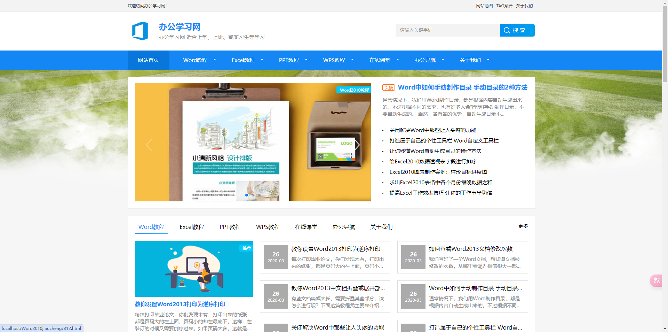Viewport: 668px width, 332px height.
Task: Open 给Excel2010数据透视表字段进行排序 link
Action: point(433,161)
